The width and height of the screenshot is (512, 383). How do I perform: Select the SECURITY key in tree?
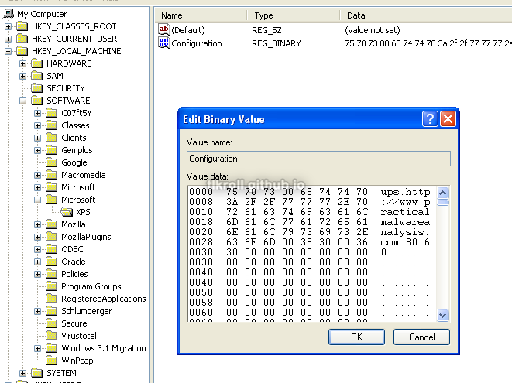(65, 88)
